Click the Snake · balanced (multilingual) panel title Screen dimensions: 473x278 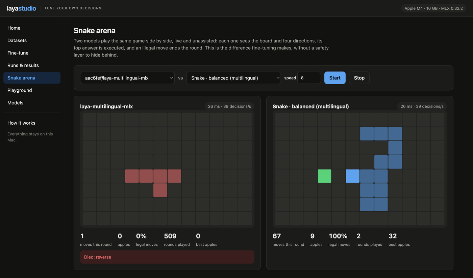(x=311, y=106)
